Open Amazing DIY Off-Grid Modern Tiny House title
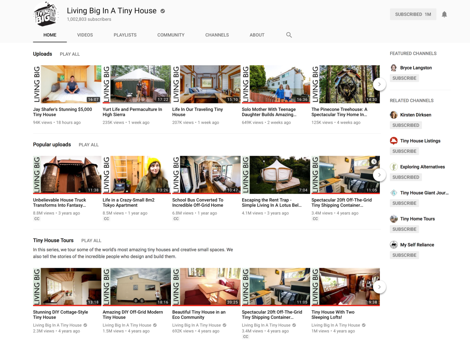Image resolution: width=470 pixels, height=345 pixels. pos(133,315)
